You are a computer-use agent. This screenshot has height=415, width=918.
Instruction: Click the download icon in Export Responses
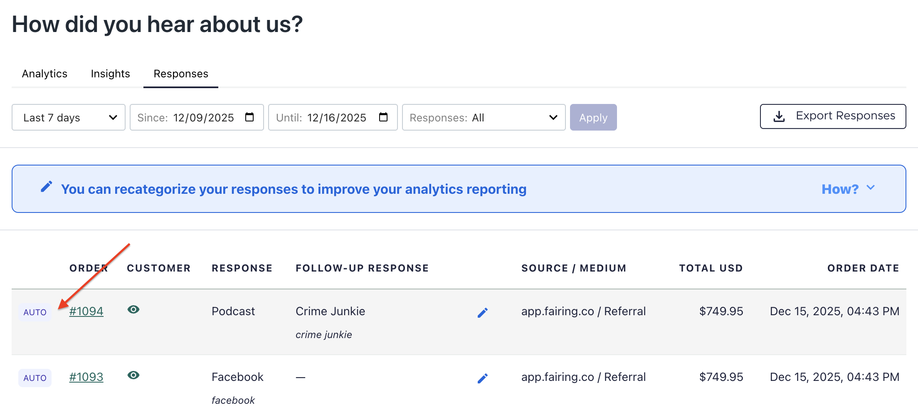click(779, 116)
